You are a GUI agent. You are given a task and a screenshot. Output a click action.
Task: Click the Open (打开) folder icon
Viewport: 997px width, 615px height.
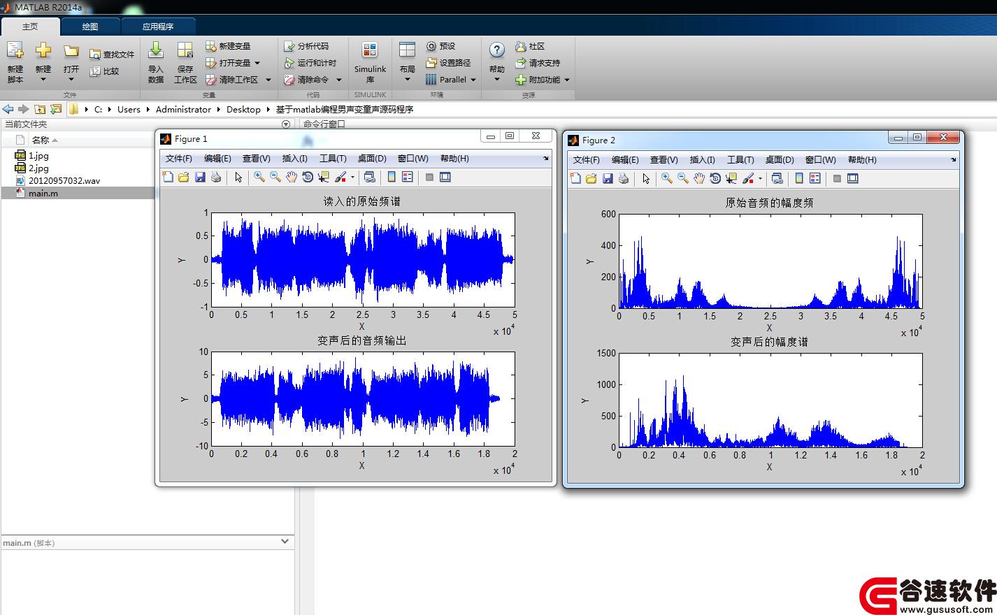[x=71, y=51]
